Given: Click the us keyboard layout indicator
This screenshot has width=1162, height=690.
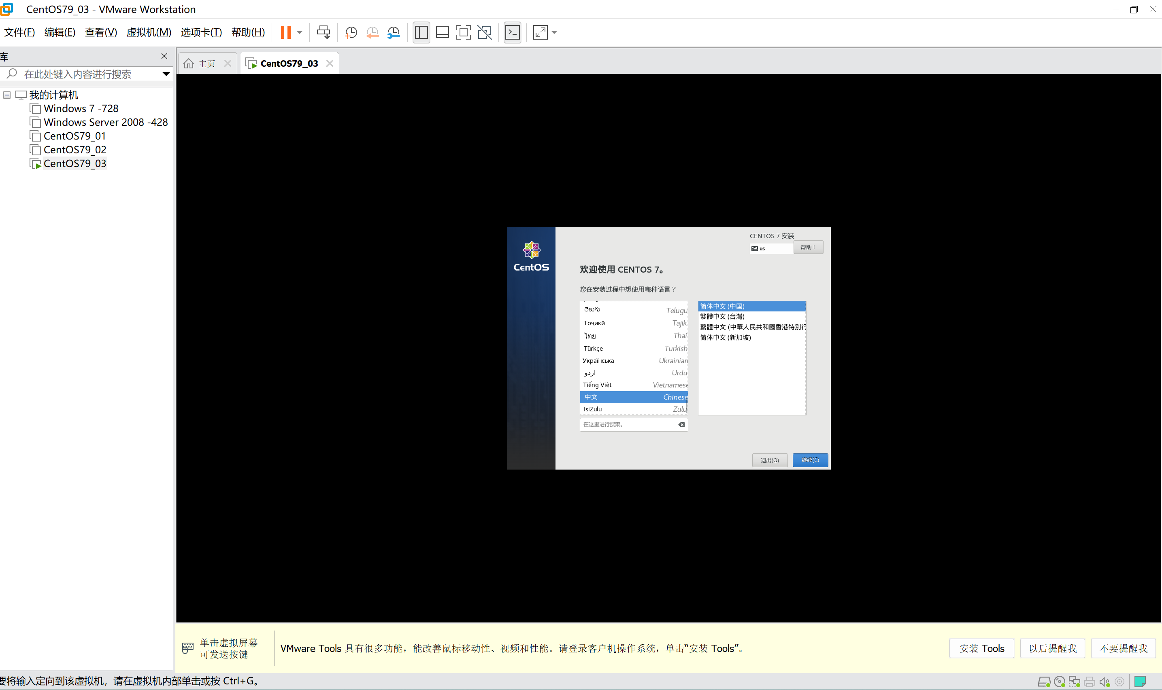Looking at the screenshot, I should pos(770,248).
